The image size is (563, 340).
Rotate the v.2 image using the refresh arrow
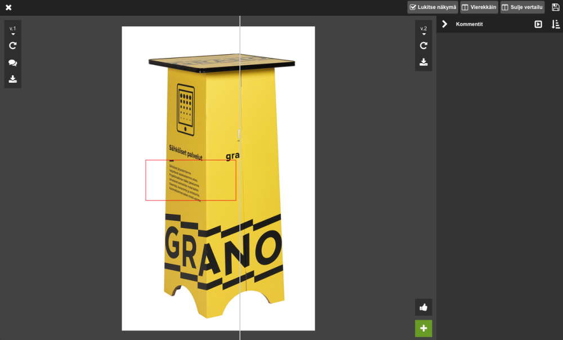pyautogui.click(x=424, y=46)
